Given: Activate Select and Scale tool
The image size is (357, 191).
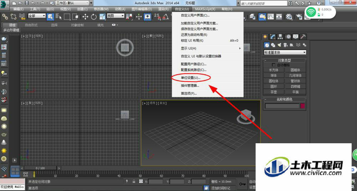Looking at the screenshot, I should coord(102,17).
